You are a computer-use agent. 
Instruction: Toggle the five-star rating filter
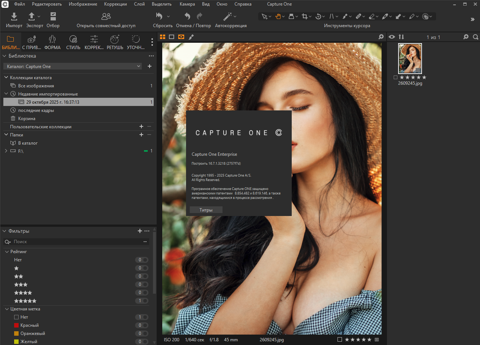(142, 301)
